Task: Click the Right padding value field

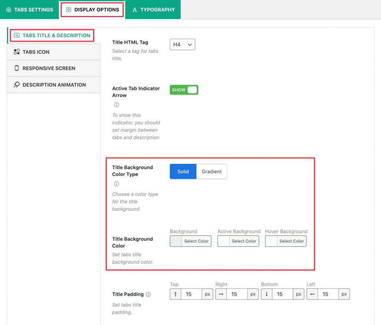Action: coord(237,294)
